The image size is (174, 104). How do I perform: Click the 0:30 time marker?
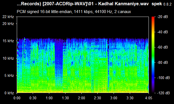33,98
